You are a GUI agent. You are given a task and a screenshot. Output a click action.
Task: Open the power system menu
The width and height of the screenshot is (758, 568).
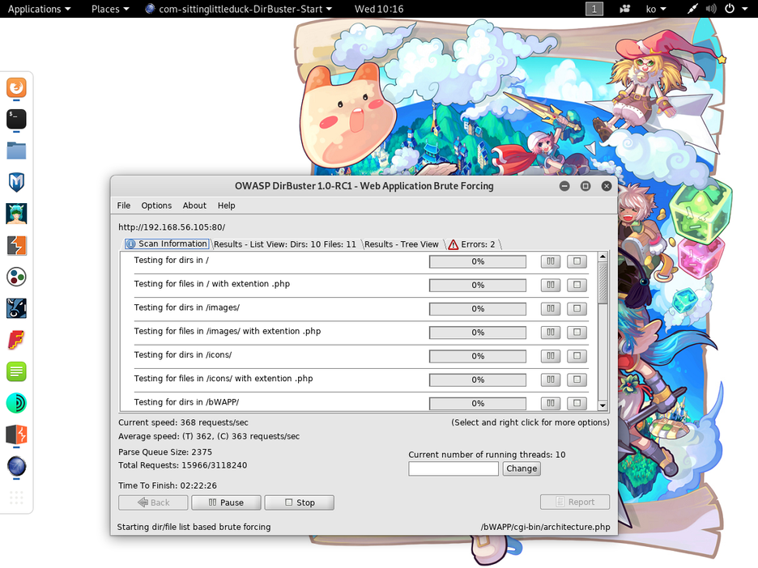point(736,9)
